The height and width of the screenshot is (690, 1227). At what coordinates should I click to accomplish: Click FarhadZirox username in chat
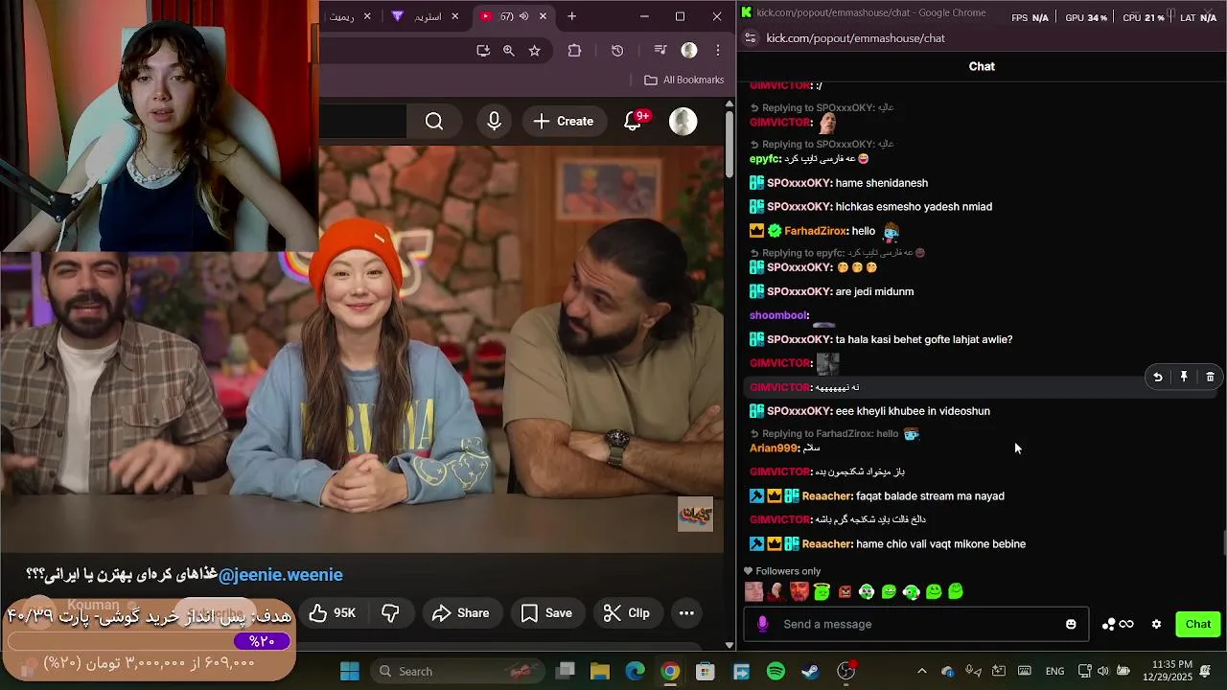[x=815, y=231]
